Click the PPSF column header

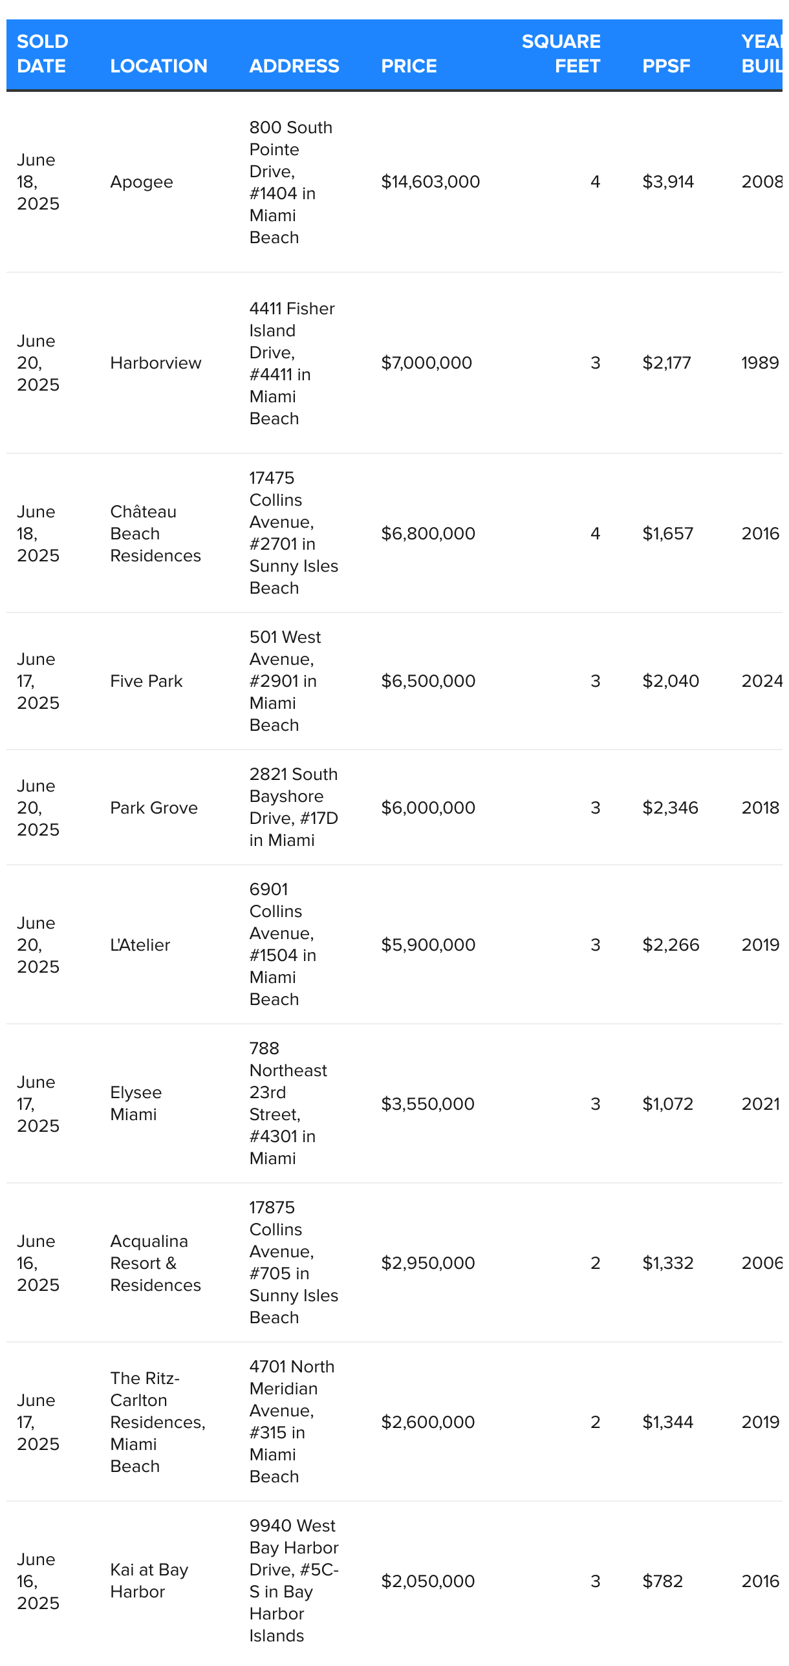coord(666,66)
